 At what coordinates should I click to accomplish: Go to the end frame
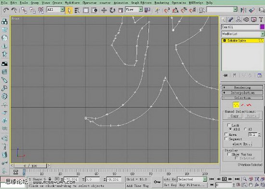pos(237,179)
